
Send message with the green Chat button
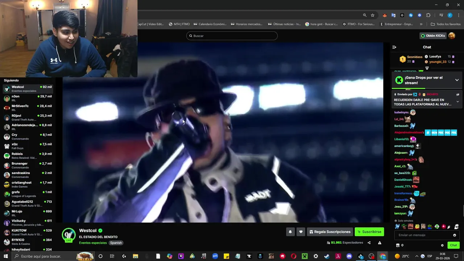(453, 245)
